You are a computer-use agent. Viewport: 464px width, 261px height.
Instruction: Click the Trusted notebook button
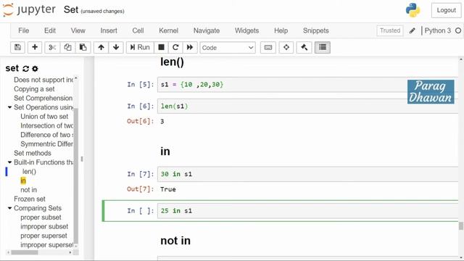pos(390,30)
